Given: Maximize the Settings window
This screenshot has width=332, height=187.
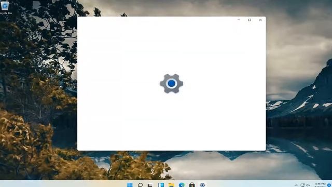Looking at the screenshot, I should (x=250, y=20).
